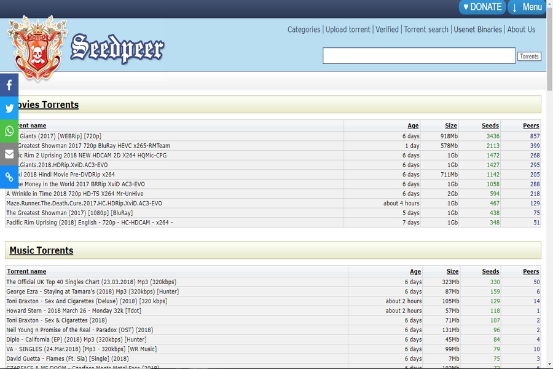This screenshot has height=369, width=553.
Task: Sort movies by Size column header
Action: (x=451, y=125)
